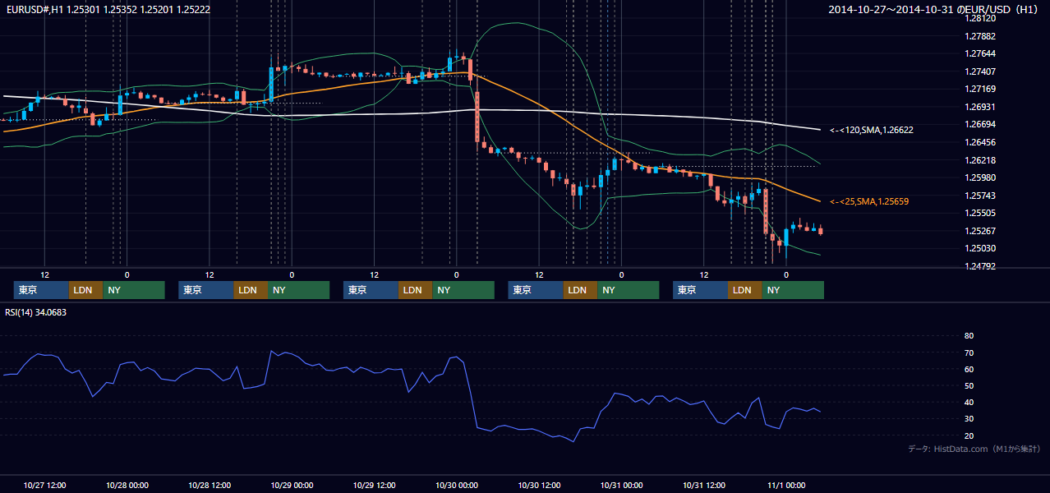The height and width of the screenshot is (493, 1050).
Task: Click the 1.26218 price level label
Action: (x=980, y=160)
